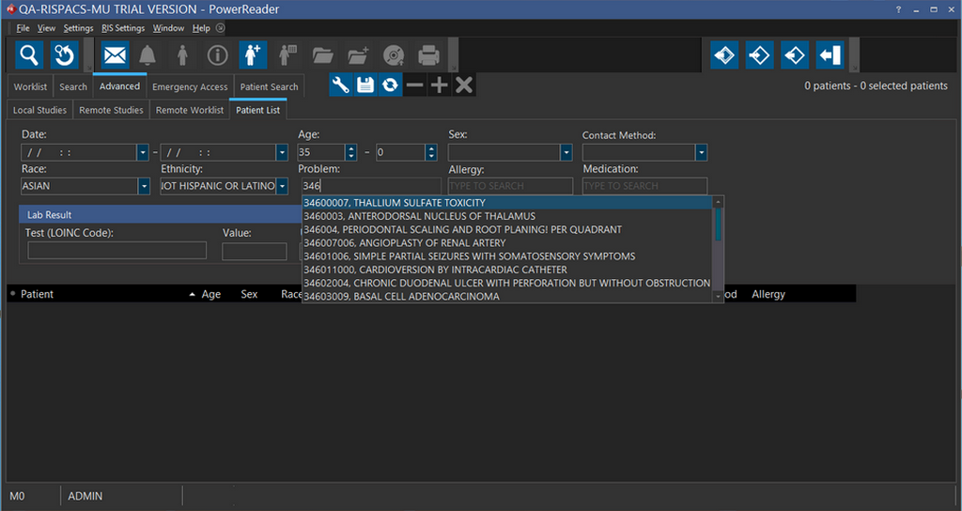Switch to the Emergency Access tab
The height and width of the screenshot is (511, 962).
tap(190, 86)
